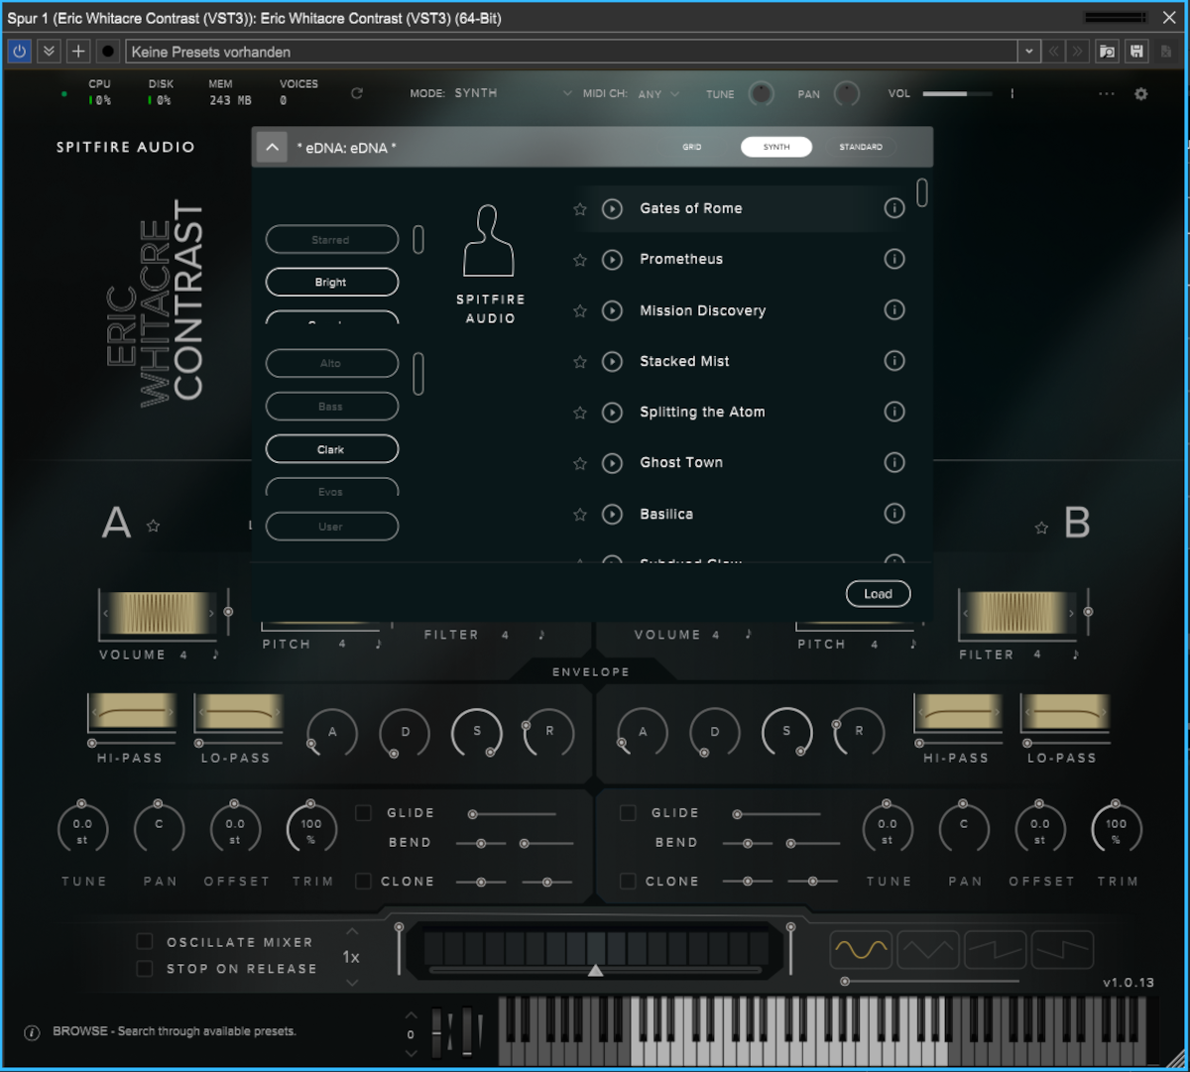
Task: Select the sine wave shape
Action: [861, 950]
